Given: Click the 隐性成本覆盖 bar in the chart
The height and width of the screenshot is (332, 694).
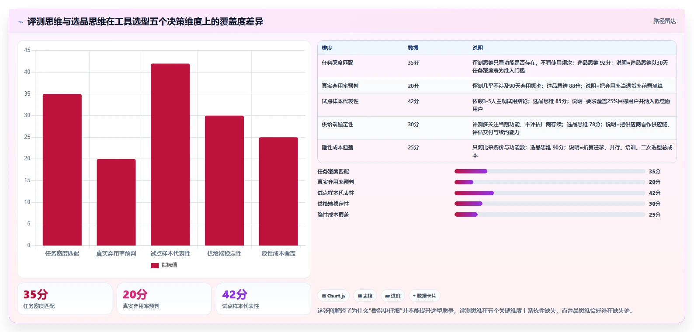Looking at the screenshot, I should (x=278, y=191).
